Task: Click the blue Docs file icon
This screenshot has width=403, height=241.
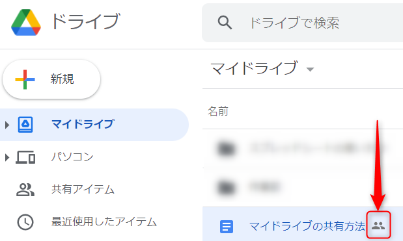Action: (227, 227)
